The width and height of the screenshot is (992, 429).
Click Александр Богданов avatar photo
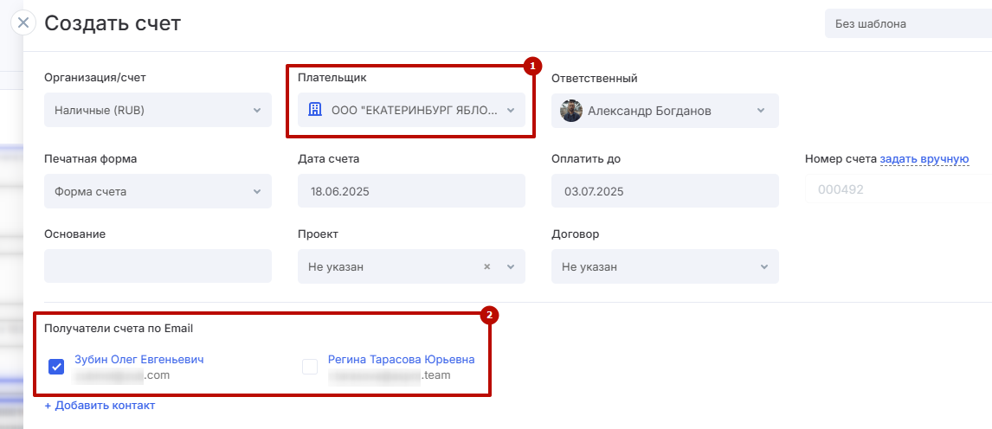(x=571, y=111)
